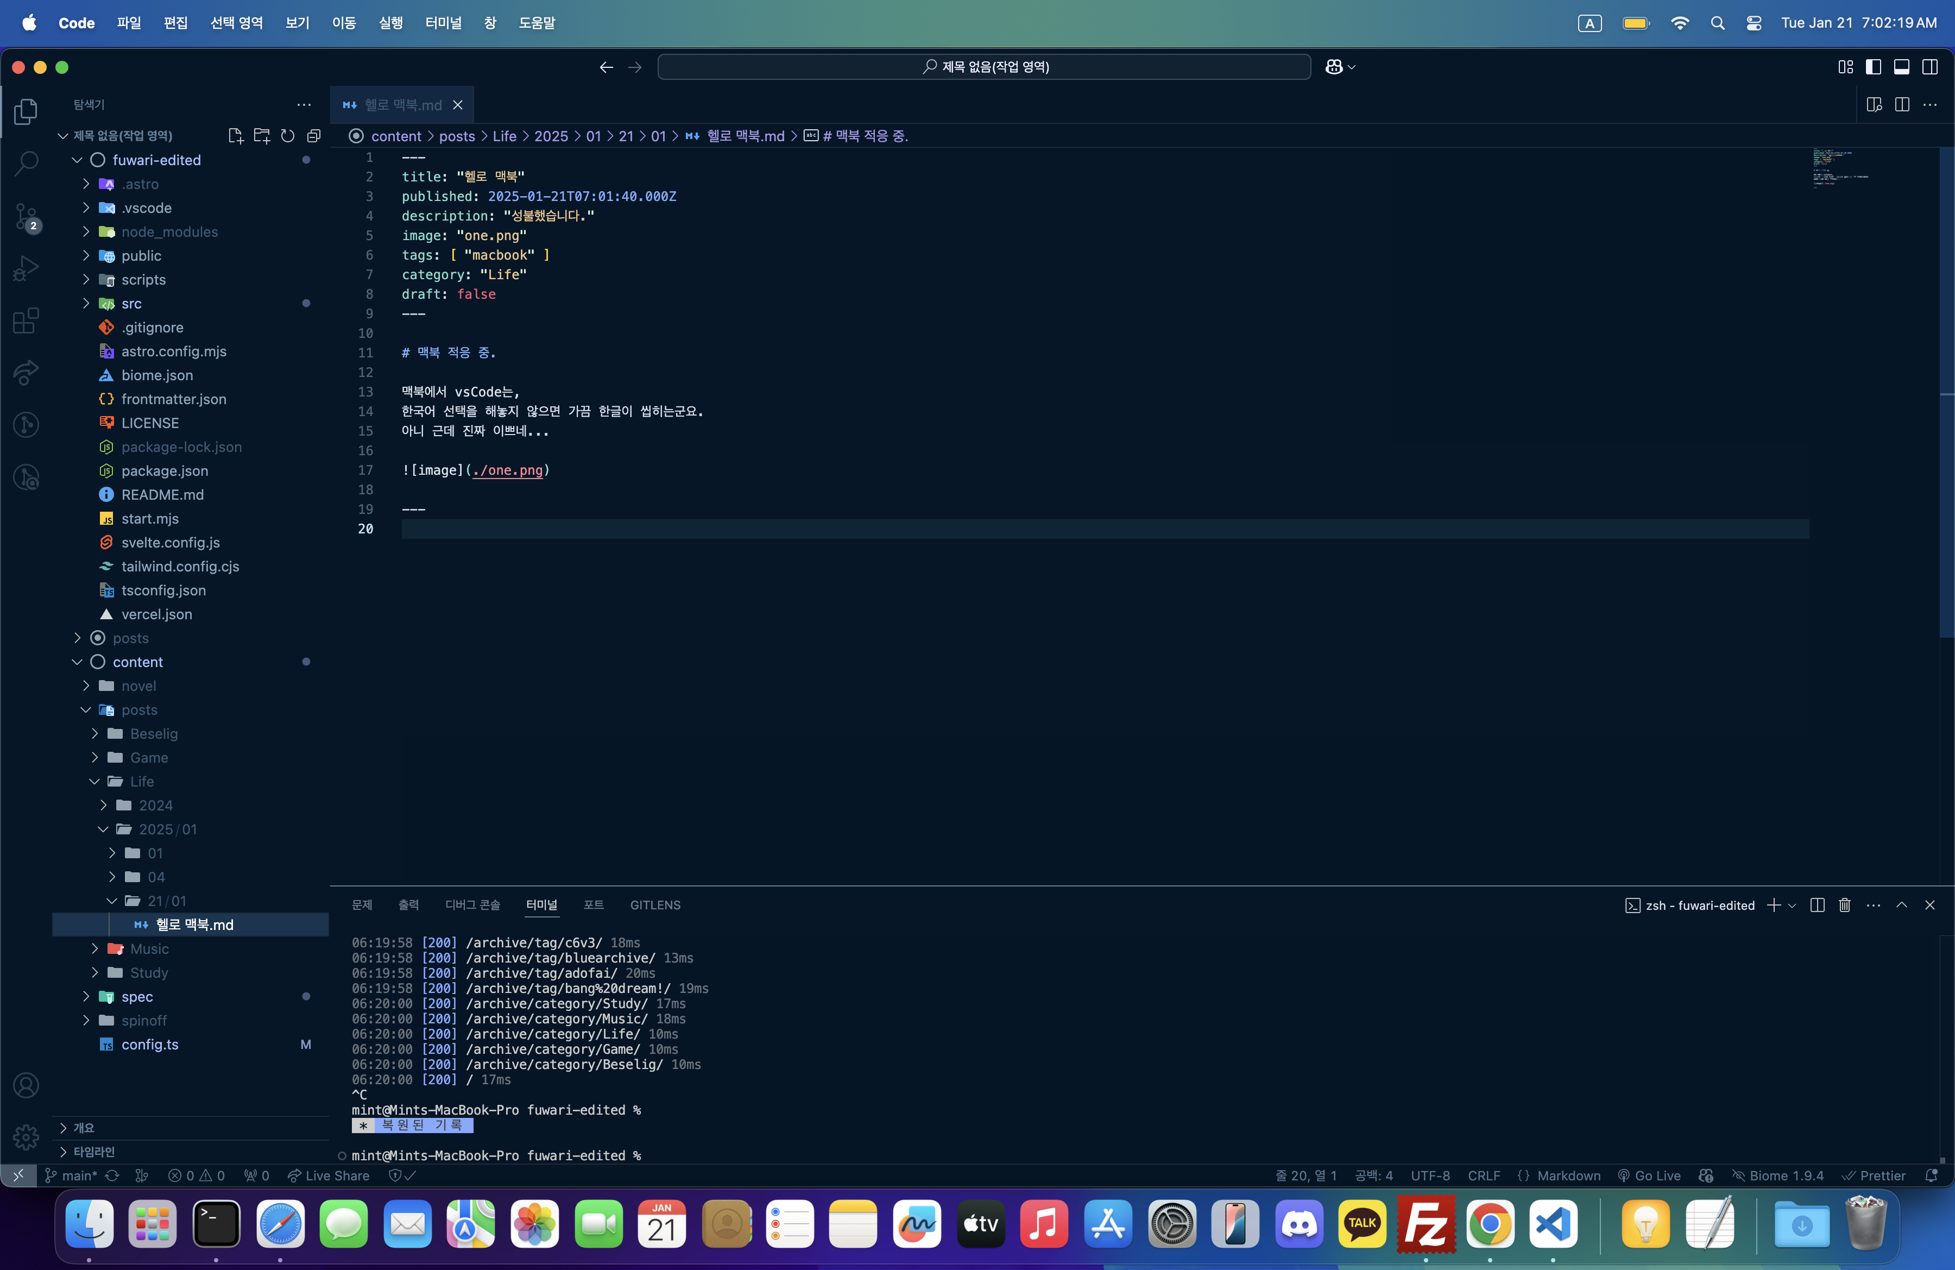Click the main* branch in status bar
This screenshot has height=1270, width=1955.
[x=72, y=1175]
